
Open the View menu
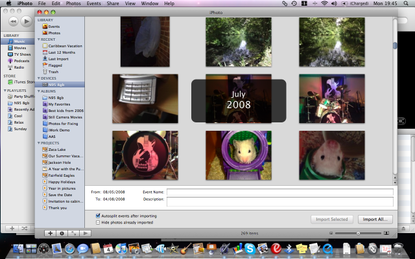[x=130, y=3]
